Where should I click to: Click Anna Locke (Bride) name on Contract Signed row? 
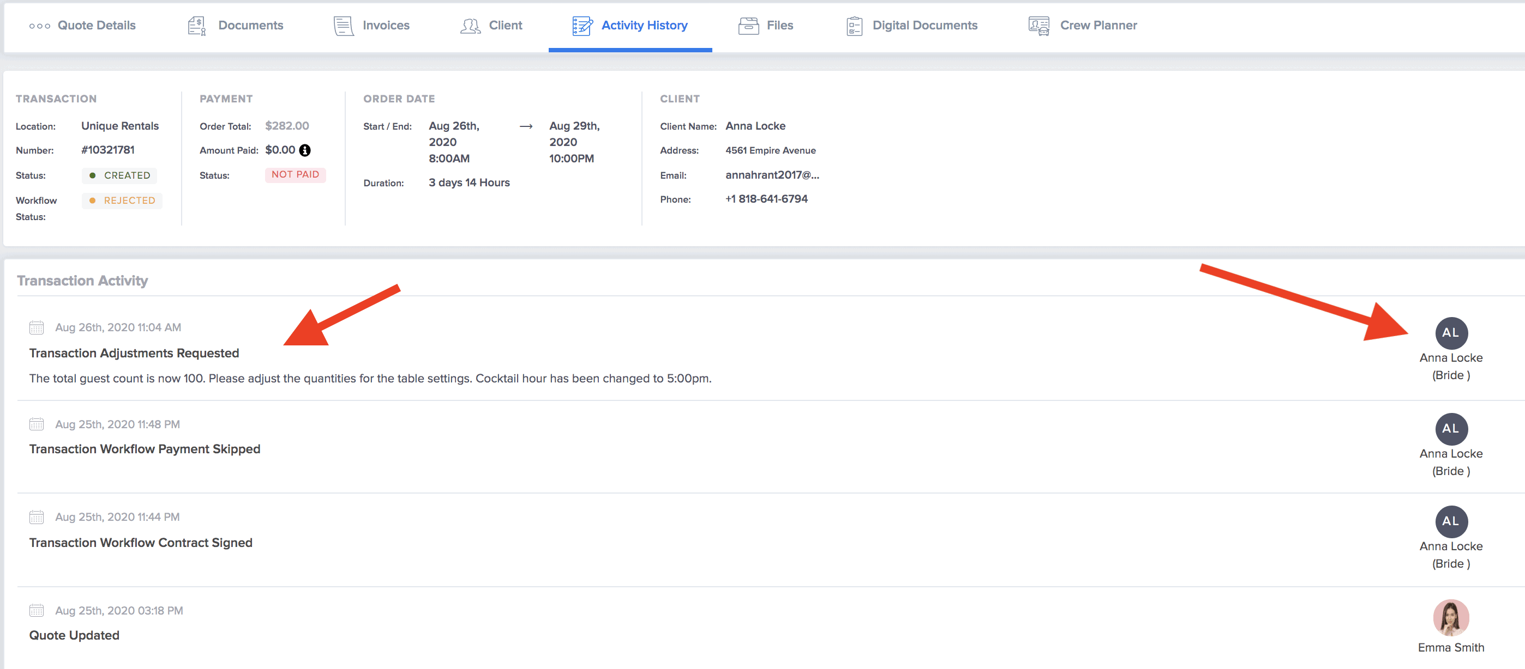click(x=1451, y=555)
